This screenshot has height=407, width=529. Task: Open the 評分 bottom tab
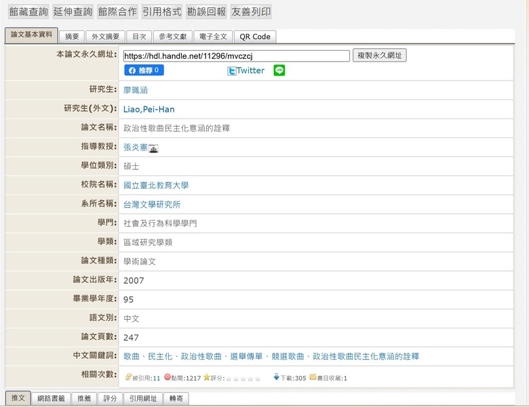[x=110, y=399]
